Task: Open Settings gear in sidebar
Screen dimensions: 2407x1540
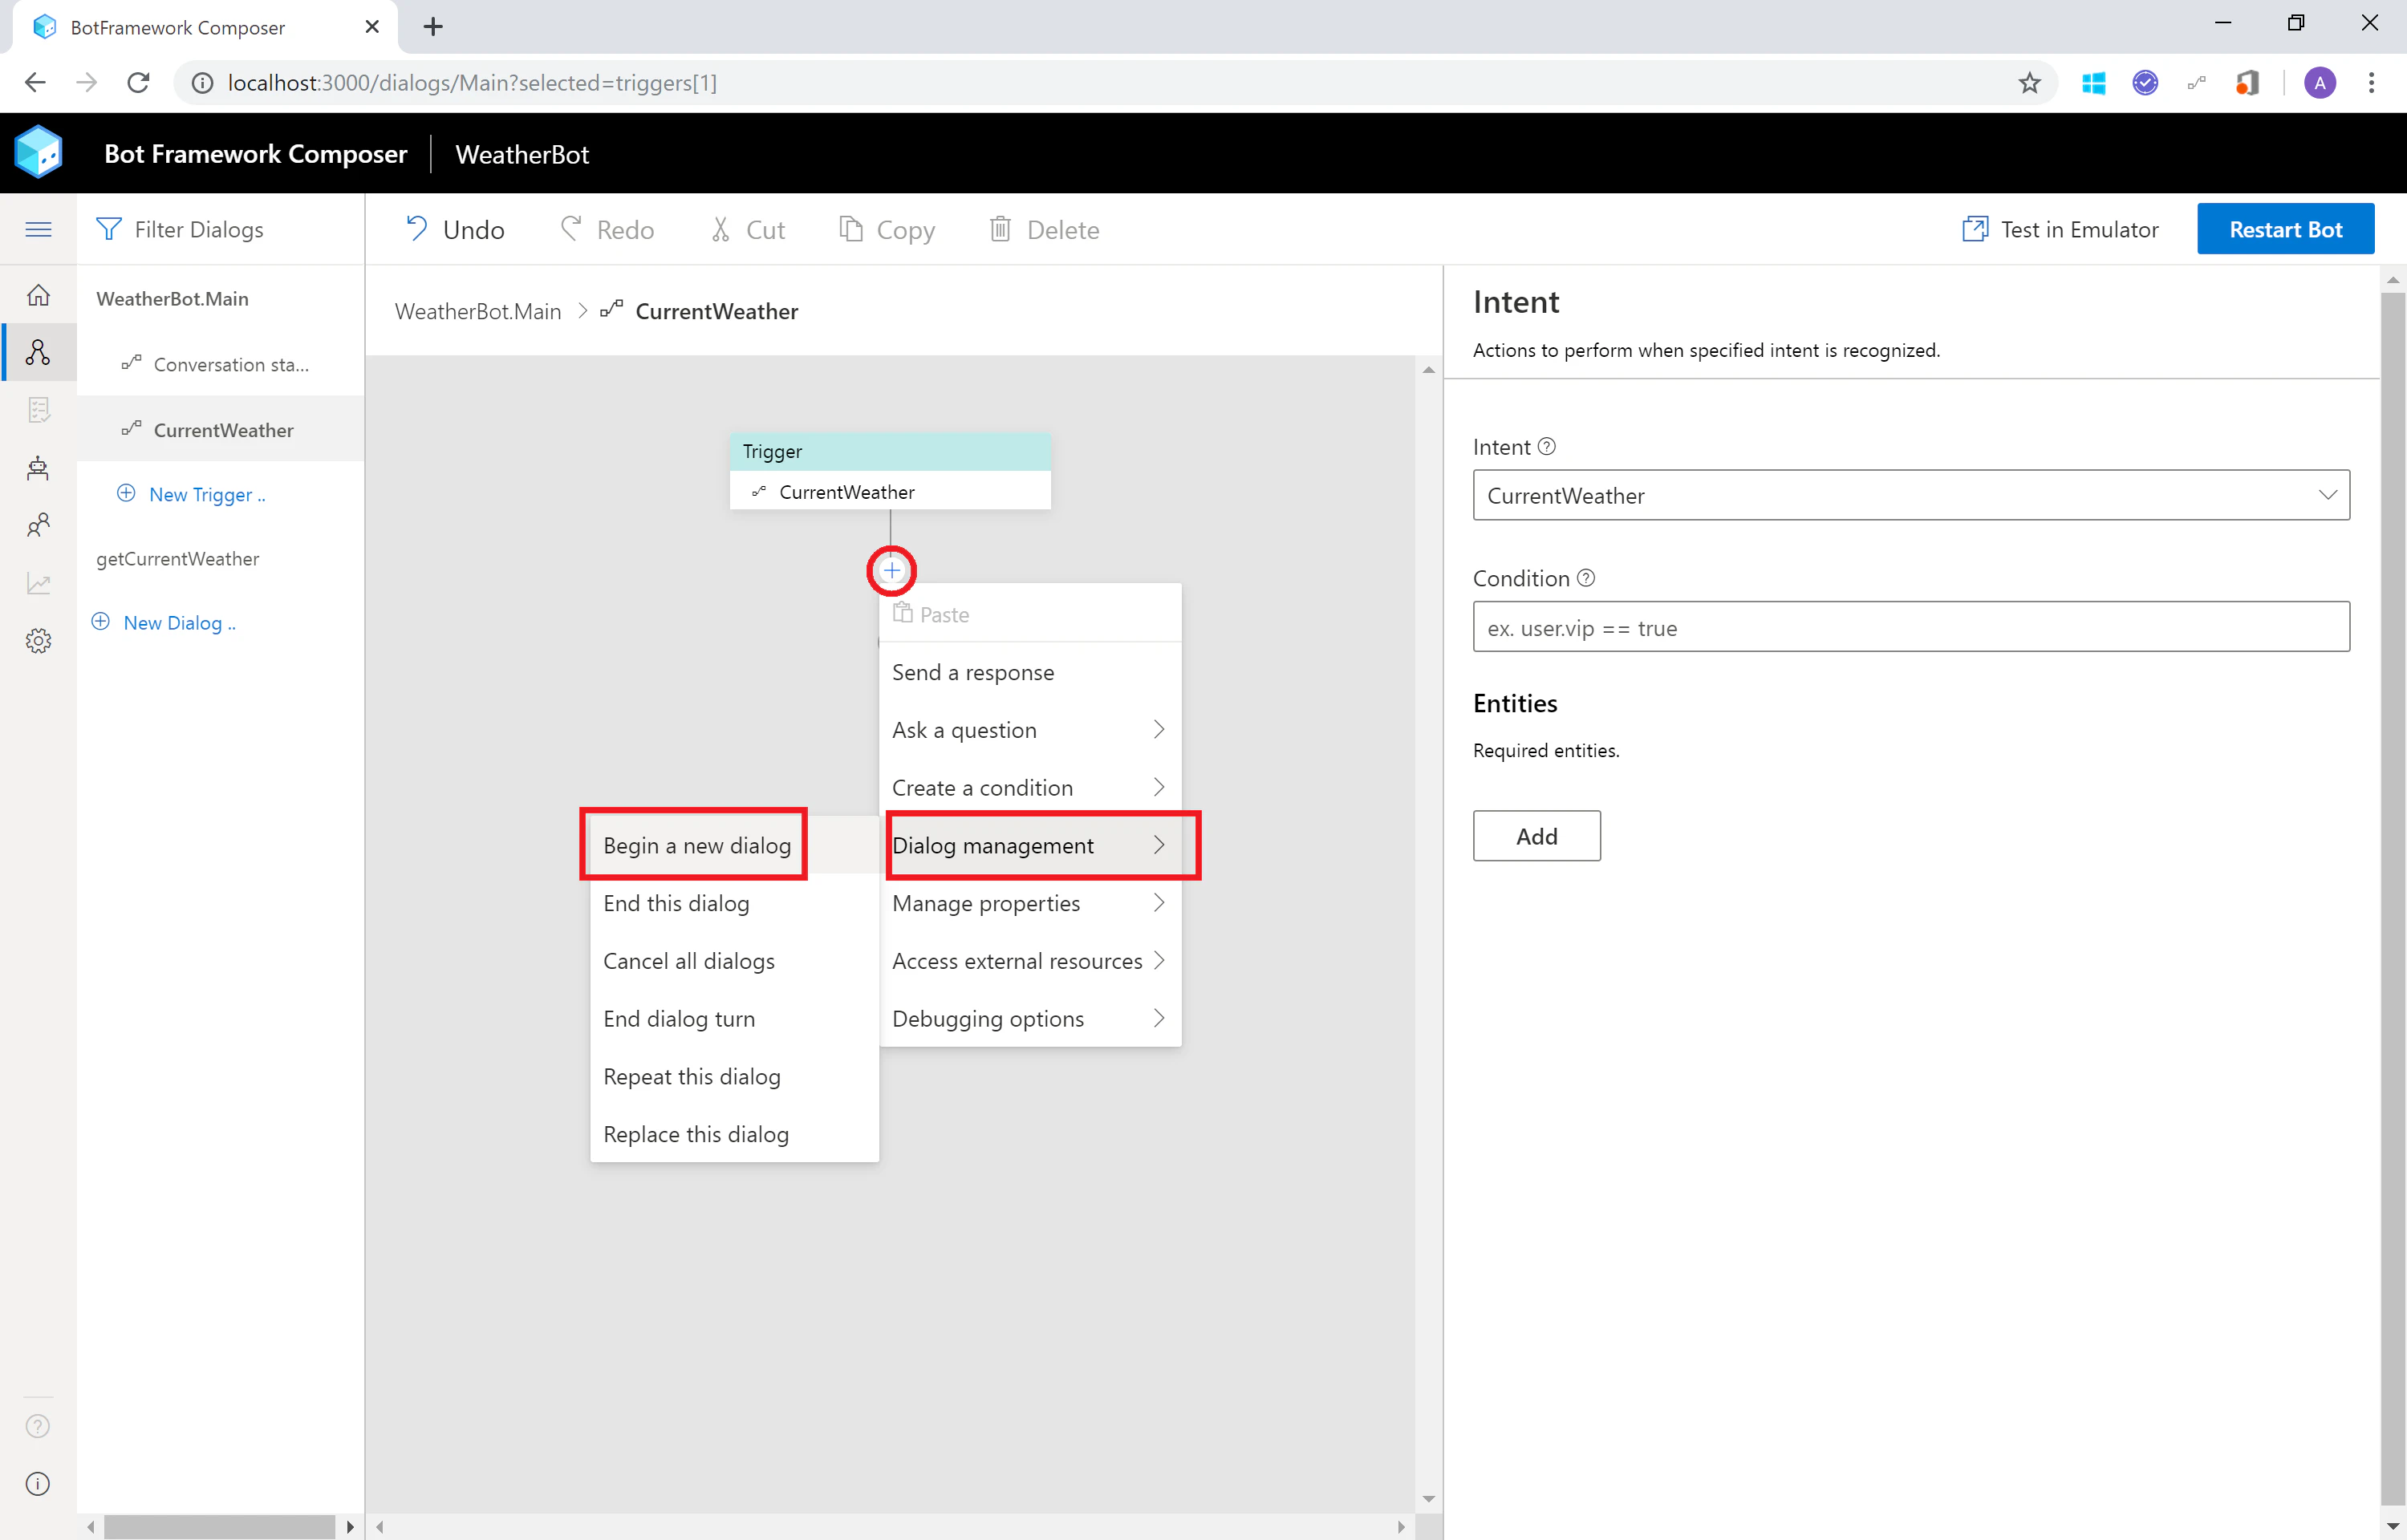Action: (x=38, y=641)
